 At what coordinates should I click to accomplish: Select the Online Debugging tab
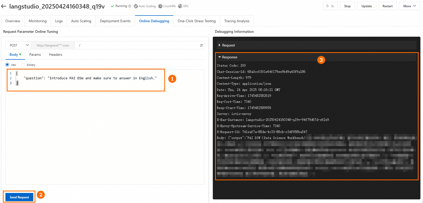pyautogui.click(x=154, y=21)
